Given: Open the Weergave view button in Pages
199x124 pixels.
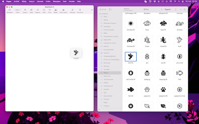Looking at the screenshot, I should click(10, 11).
